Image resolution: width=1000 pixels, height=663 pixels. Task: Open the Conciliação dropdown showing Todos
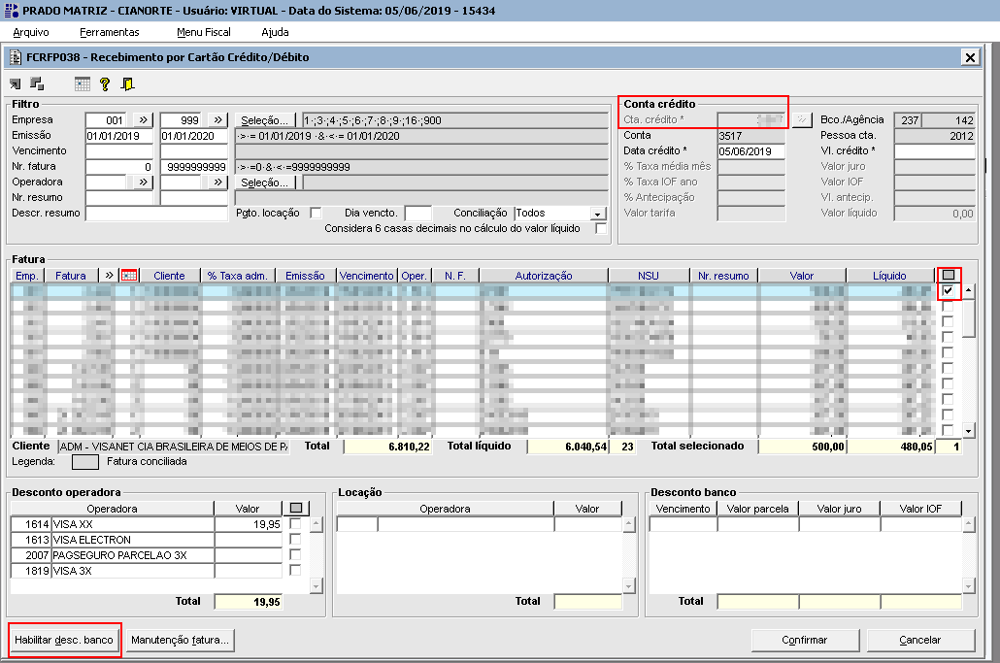(598, 214)
